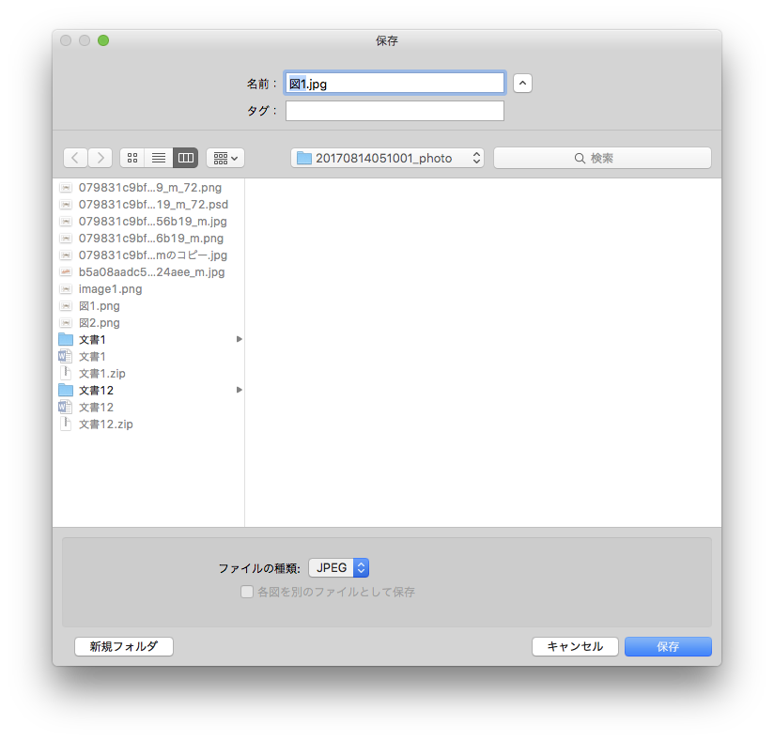Viewport: 774px width, 741px height.
Task: Select the 文書12 folder icon
Action: [66, 391]
